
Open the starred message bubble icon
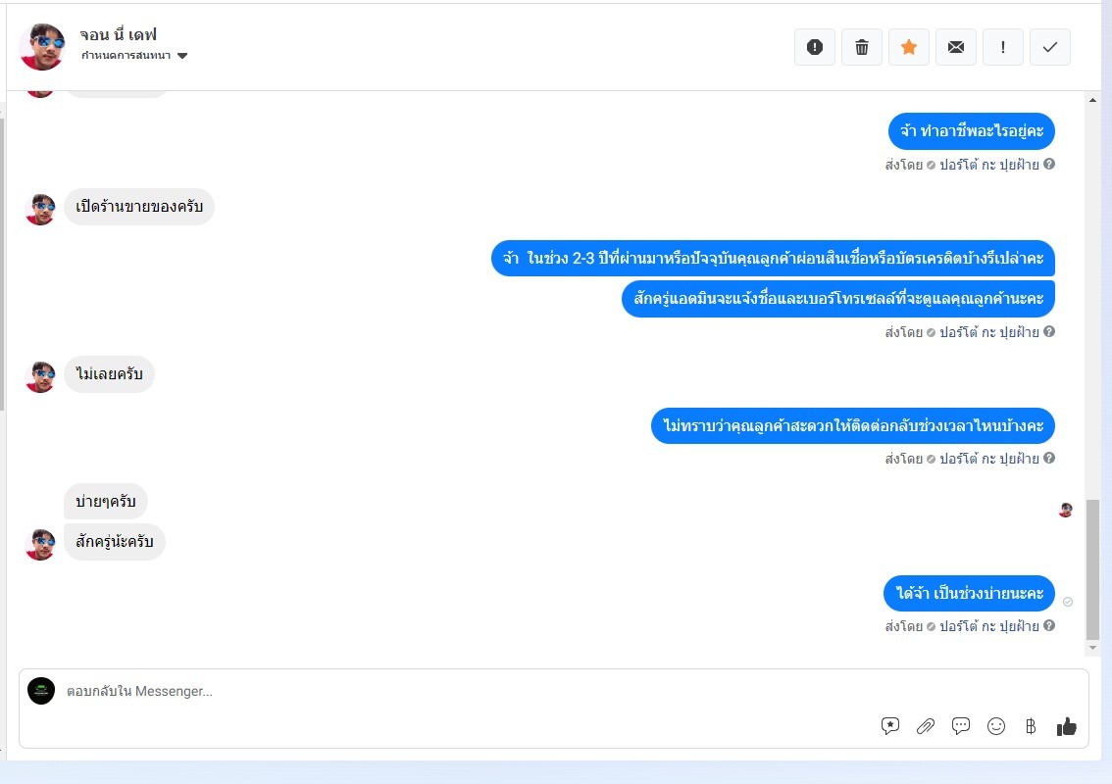coord(890,726)
